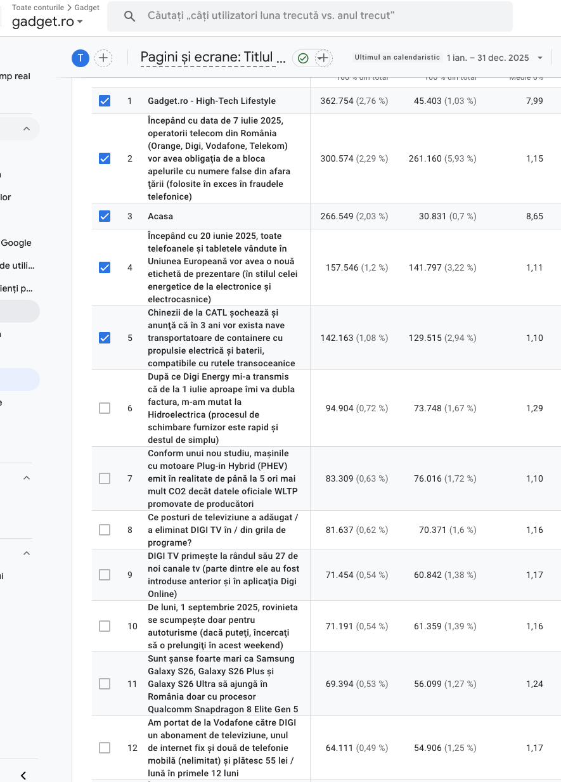Click the 'Toate conturile' breadcrumb link
The height and width of the screenshot is (782, 561).
coord(38,8)
